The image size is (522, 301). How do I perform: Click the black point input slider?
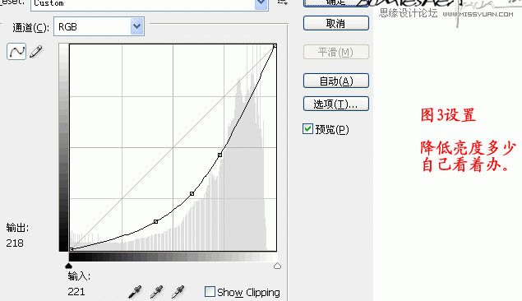coord(68,266)
